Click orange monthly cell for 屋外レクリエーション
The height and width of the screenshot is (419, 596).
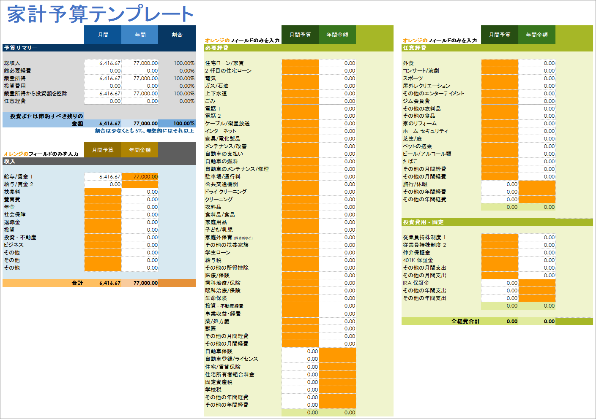(x=500, y=86)
